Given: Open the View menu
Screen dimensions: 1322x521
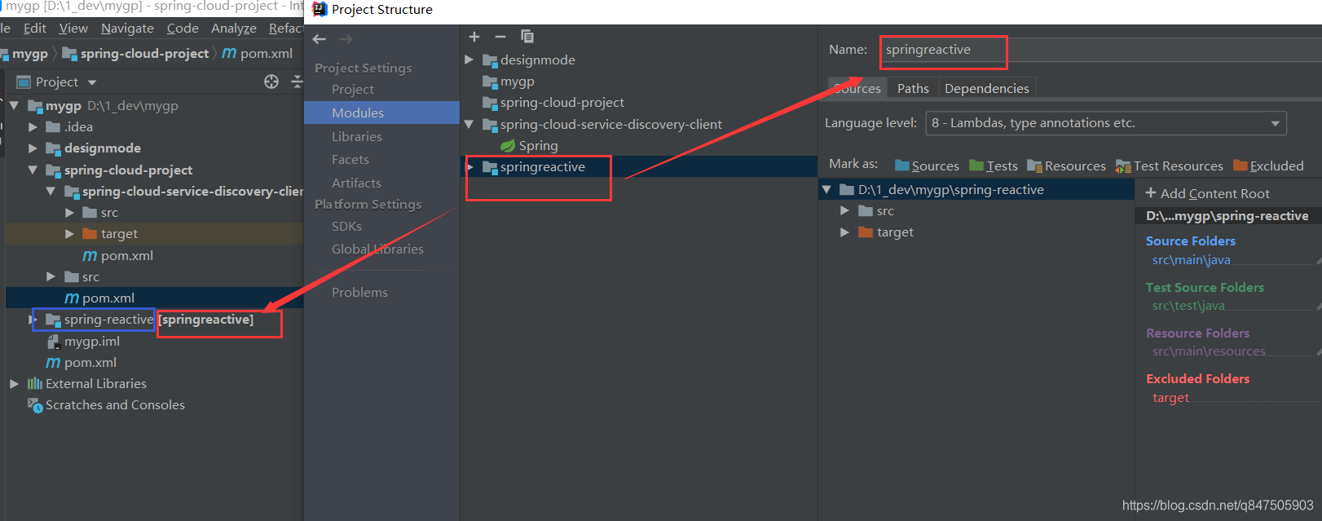Looking at the screenshot, I should [73, 29].
